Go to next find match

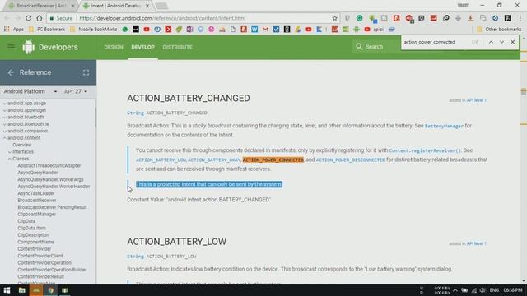point(501,42)
